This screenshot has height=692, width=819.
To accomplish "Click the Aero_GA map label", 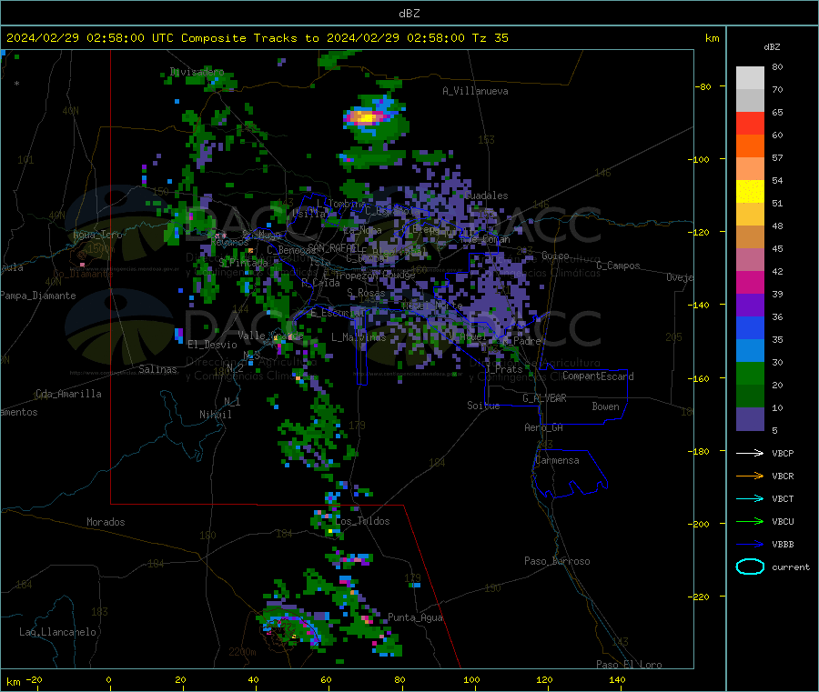I will pos(544,428).
